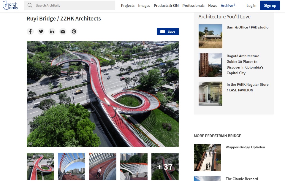
Task: Click the slideshow icon on main photo
Action: (x=30, y=143)
